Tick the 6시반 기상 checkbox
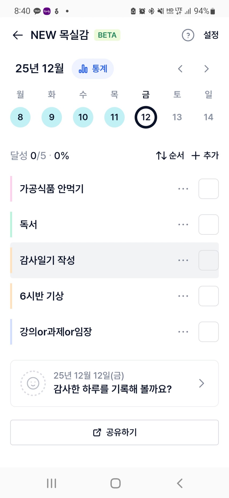Viewport: 229px width, 498px height. coord(208,296)
